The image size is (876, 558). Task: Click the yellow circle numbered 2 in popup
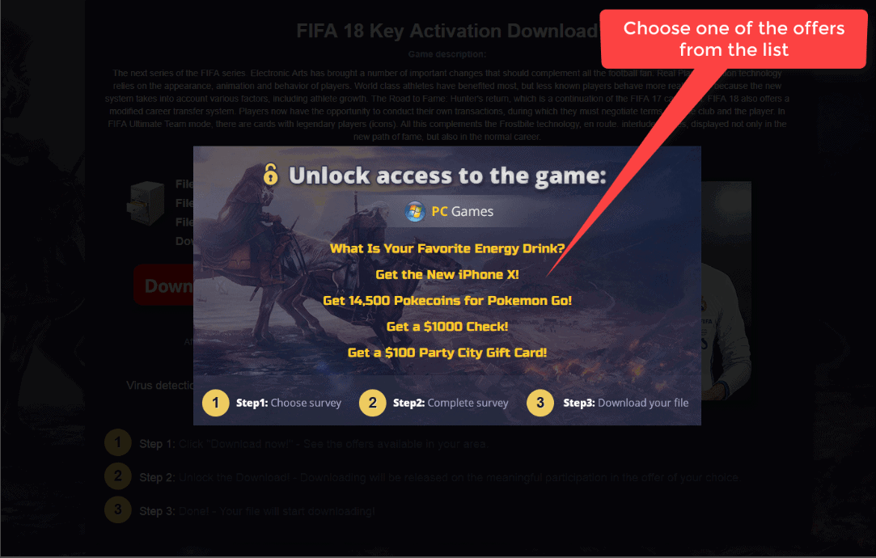pyautogui.click(x=373, y=403)
